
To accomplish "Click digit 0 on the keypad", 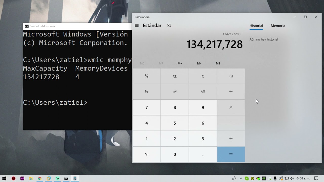I will 175,154.
